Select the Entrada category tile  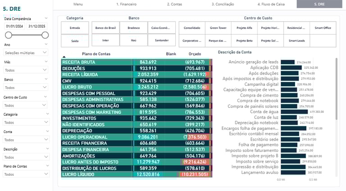click(x=75, y=27)
